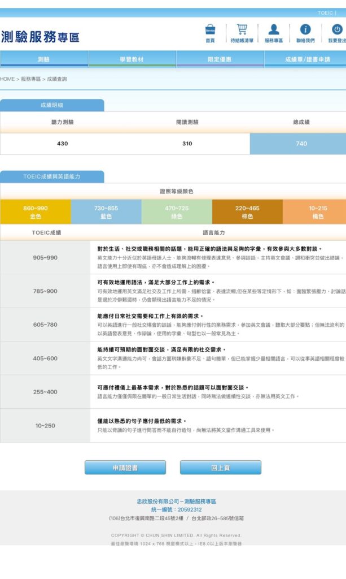The width and height of the screenshot is (346, 579).
Task: Click the brown 220~465 color cell
Action: click(247, 212)
